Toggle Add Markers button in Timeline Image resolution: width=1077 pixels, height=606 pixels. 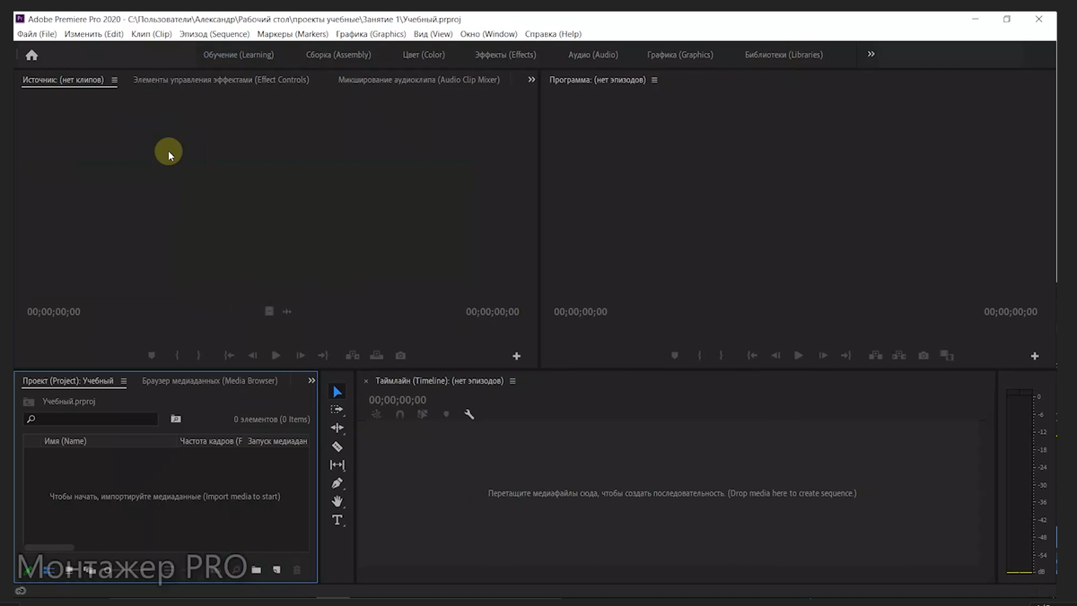[x=446, y=414]
